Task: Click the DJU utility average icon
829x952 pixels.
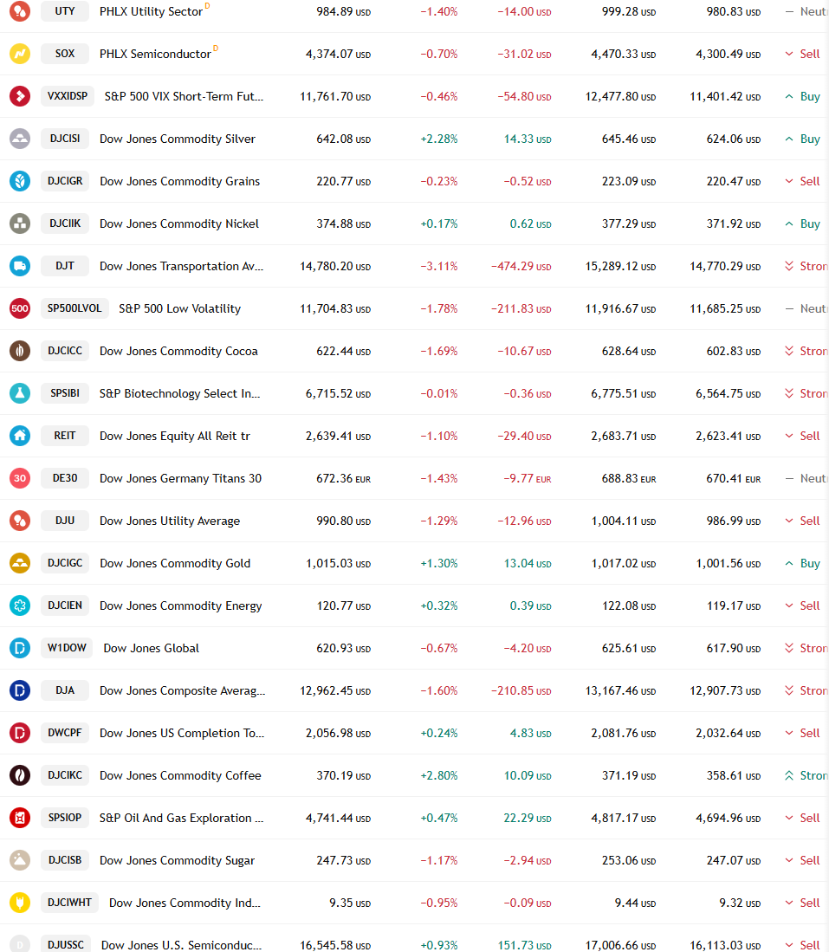Action: tap(20, 521)
